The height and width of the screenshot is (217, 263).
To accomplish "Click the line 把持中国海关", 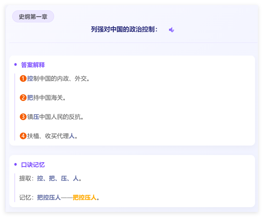I will pos(46,98).
